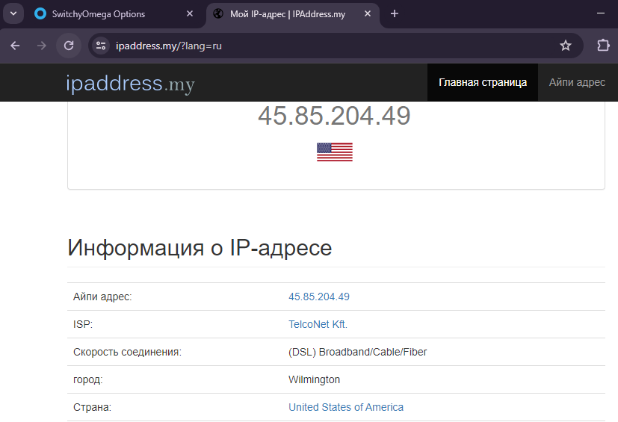618x422 pixels.
Task: Open the TelcoNet Kft. ISP link
Action: coord(318,324)
